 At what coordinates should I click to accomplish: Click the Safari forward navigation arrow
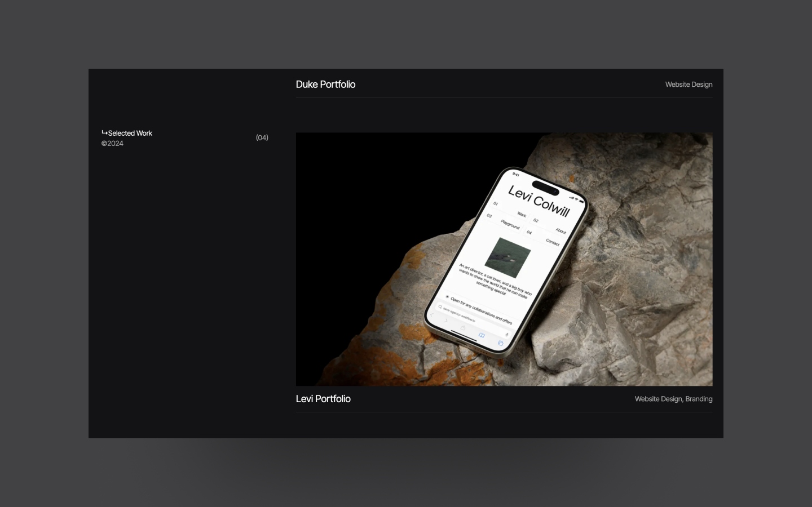point(446,321)
